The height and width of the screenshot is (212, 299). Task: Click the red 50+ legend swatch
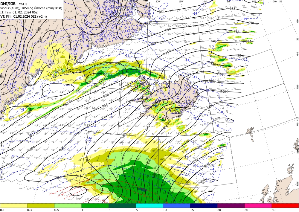[x=285, y=205]
